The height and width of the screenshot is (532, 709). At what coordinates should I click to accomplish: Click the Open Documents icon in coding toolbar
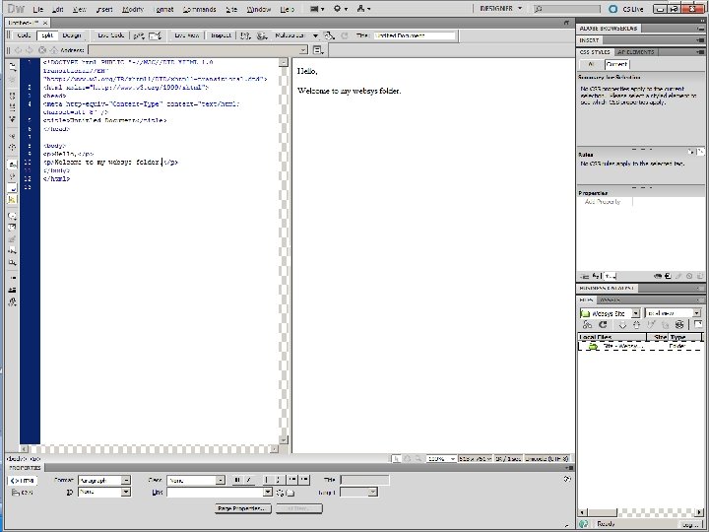coord(13,67)
